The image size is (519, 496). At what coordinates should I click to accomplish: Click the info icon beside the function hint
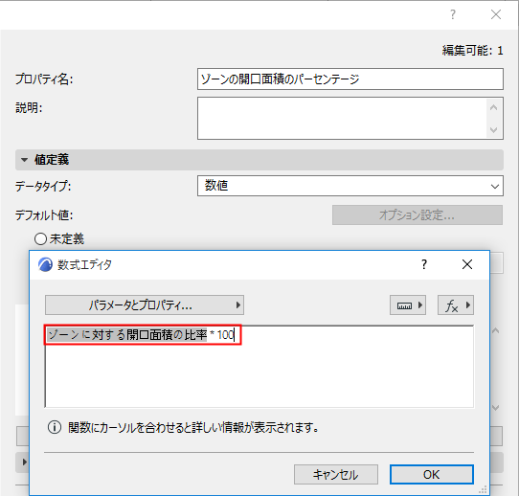pos(55,427)
